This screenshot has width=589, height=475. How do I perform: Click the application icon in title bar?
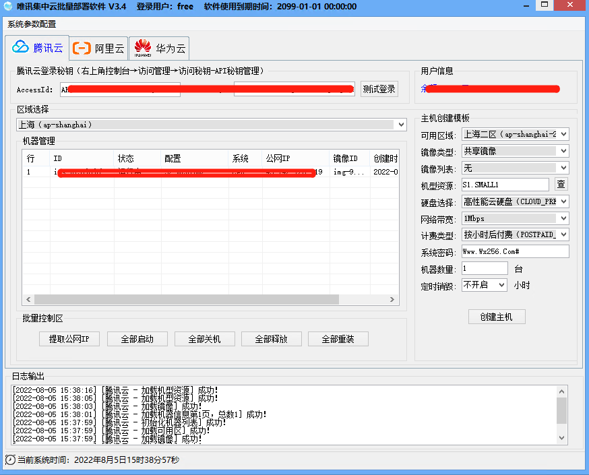[8, 6]
